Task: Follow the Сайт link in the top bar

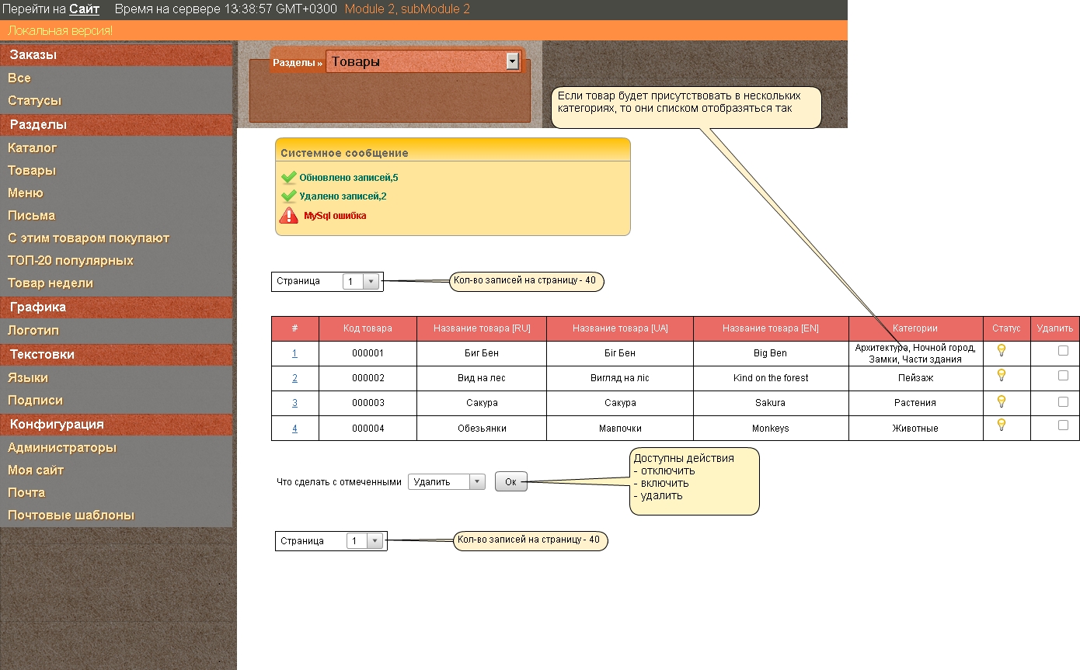Action: point(84,9)
